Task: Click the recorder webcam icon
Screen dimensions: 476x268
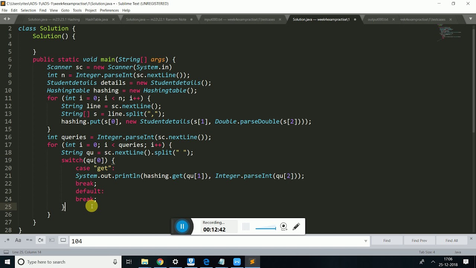Action: click(x=284, y=226)
